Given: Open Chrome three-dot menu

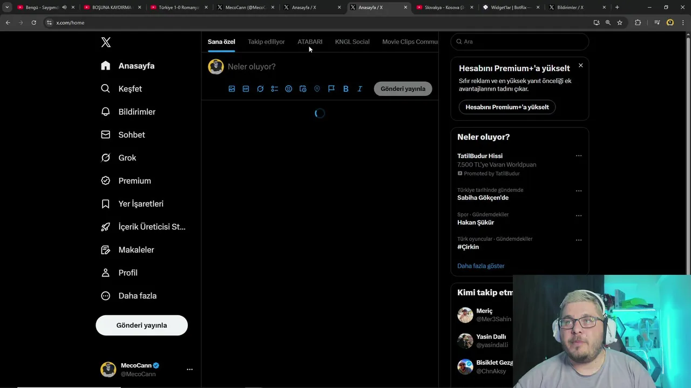Looking at the screenshot, I should [x=683, y=23].
